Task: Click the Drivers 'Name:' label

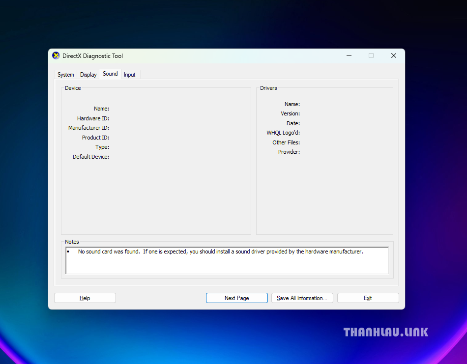Action: [292, 104]
